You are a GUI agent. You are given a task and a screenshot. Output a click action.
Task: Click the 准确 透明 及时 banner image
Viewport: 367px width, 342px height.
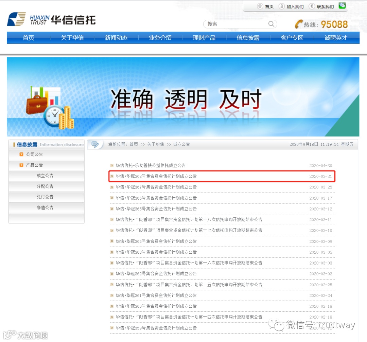183,97
